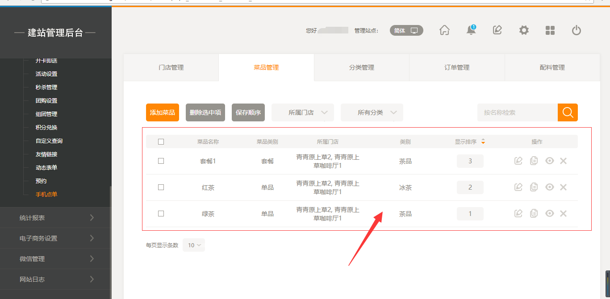
Task: Click the 添加菜品 button
Action: pyautogui.click(x=163, y=112)
